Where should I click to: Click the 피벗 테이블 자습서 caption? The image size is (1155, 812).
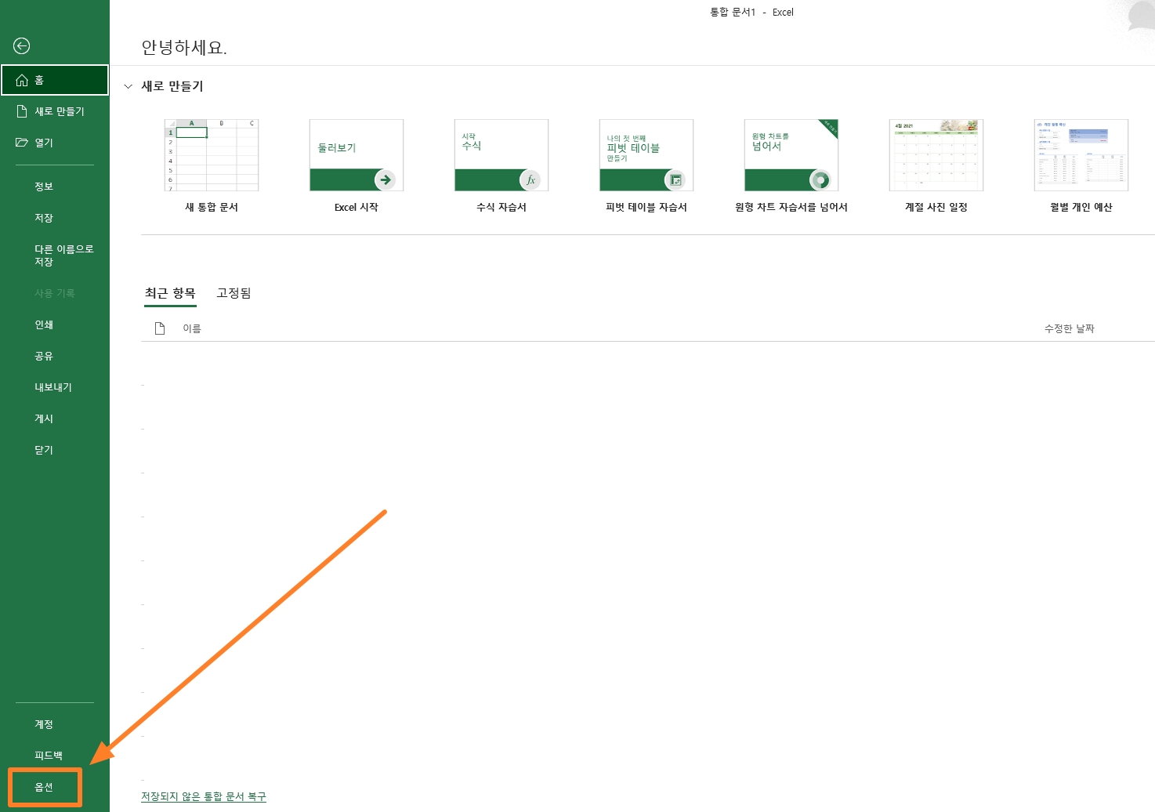click(x=646, y=207)
